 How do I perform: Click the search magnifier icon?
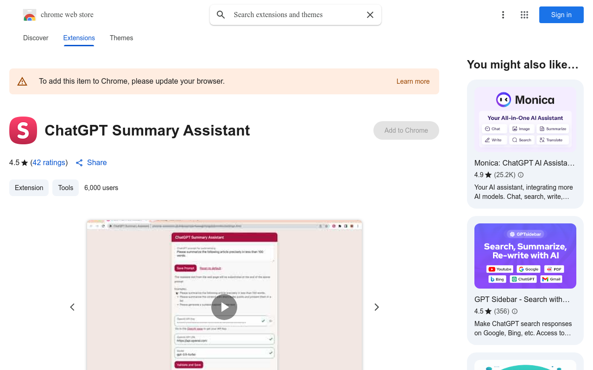pyautogui.click(x=221, y=15)
